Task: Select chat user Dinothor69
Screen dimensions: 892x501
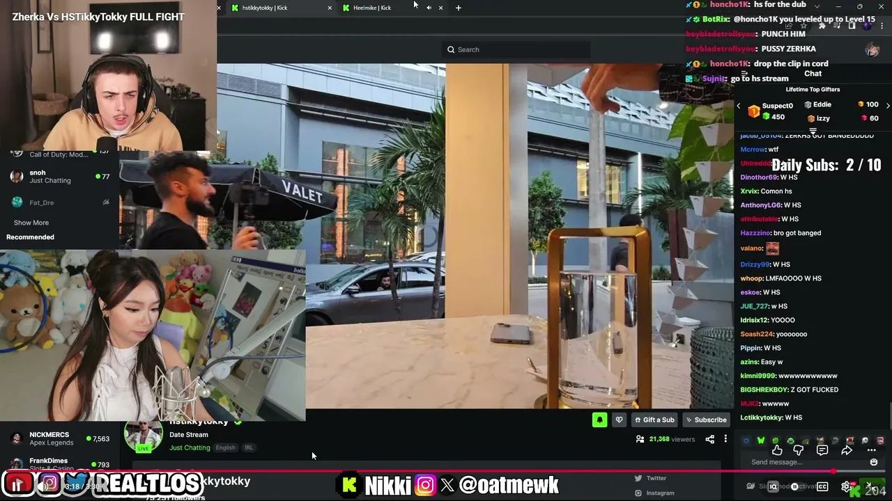Action: coord(758,177)
